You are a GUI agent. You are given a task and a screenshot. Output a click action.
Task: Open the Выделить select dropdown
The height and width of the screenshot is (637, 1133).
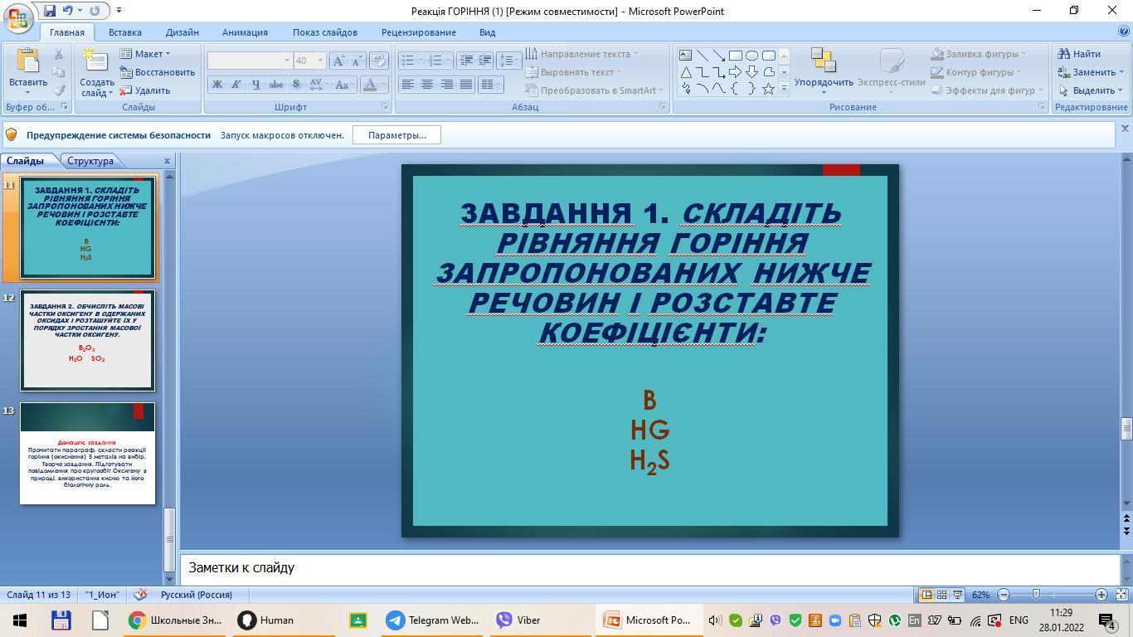[1091, 90]
